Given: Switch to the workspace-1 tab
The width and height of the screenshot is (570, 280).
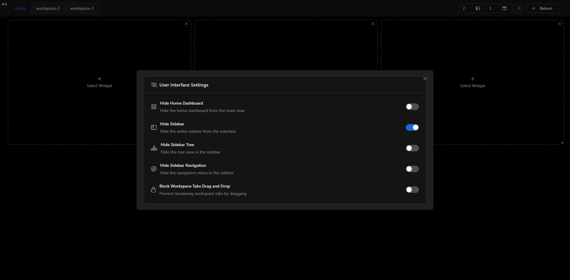Looking at the screenshot, I should coord(82,8).
